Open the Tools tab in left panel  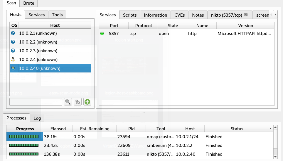pyautogui.click(x=57, y=15)
